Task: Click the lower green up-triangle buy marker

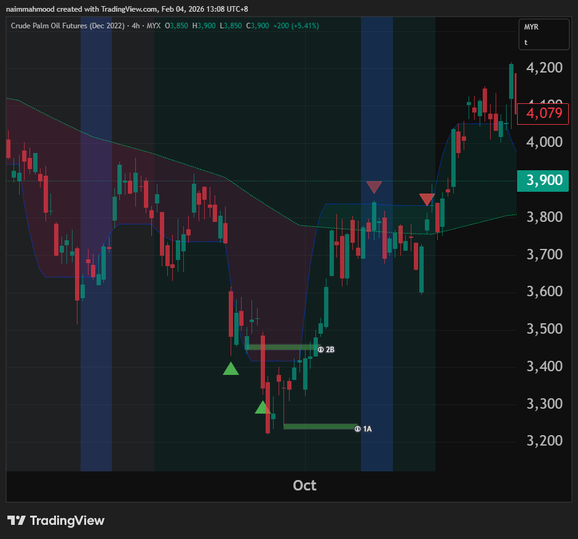Action: (x=263, y=407)
